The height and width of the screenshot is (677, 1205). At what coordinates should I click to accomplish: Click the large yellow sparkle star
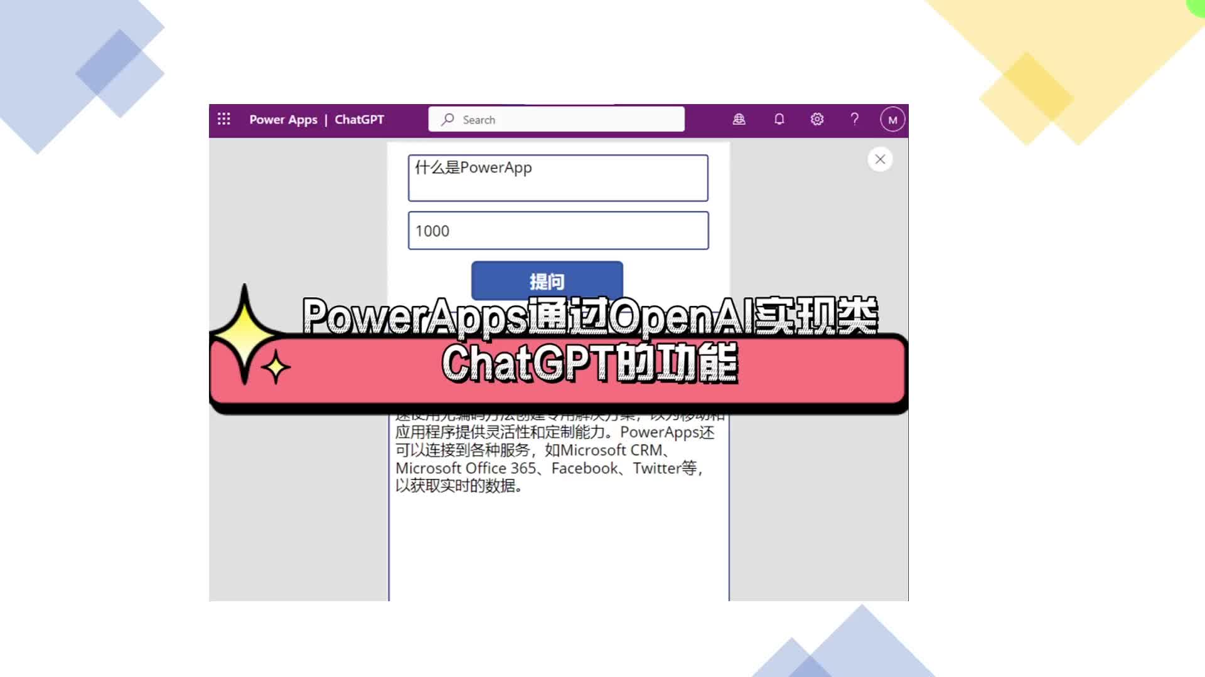click(x=244, y=334)
